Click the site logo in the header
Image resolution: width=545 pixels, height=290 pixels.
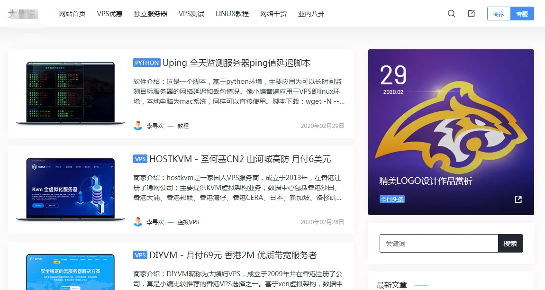click(x=23, y=14)
